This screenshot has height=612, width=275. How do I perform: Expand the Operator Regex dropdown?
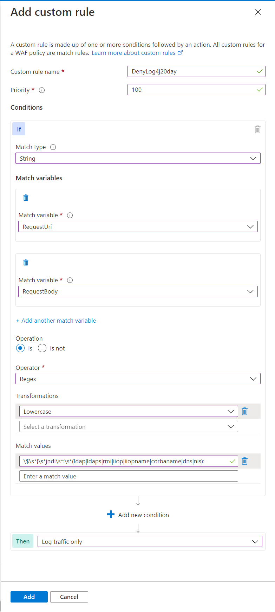(x=138, y=379)
